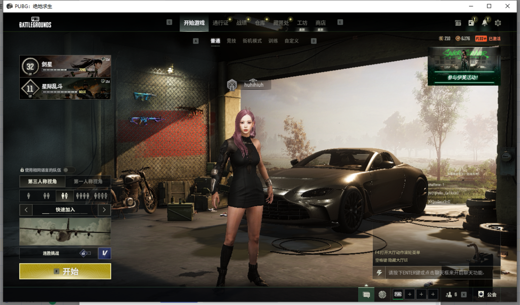Open the chat bubble icon in the bottom bar

[x=366, y=294]
